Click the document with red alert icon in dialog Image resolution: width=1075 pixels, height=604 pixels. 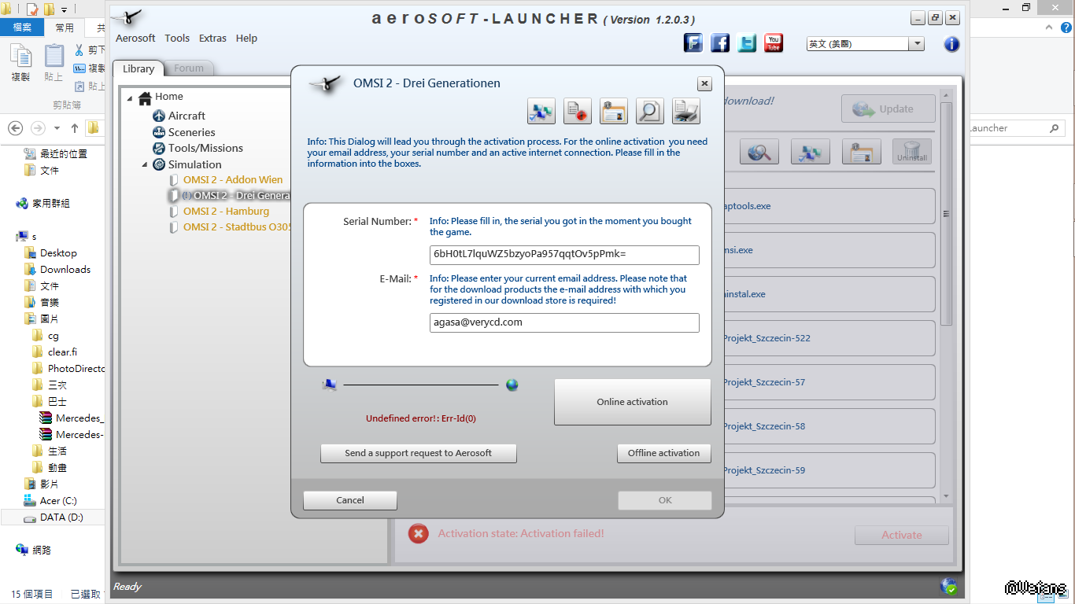(x=578, y=111)
